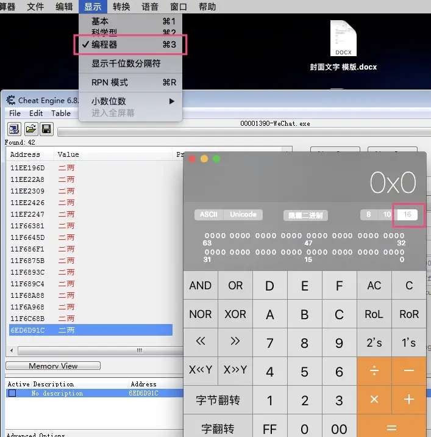Switch calculator to ASCII mode
The width and height of the screenshot is (431, 437).
209,215
